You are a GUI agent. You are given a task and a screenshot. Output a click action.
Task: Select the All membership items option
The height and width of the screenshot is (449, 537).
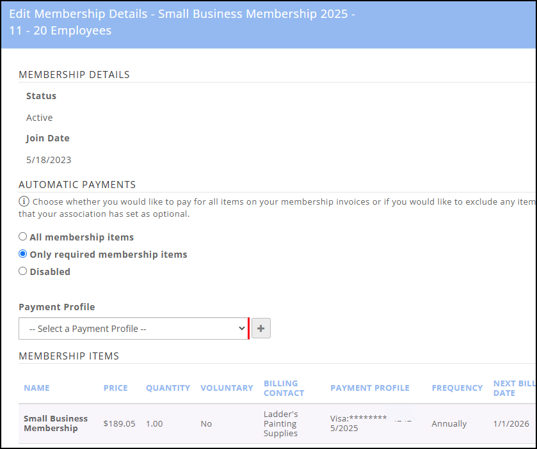pos(23,237)
